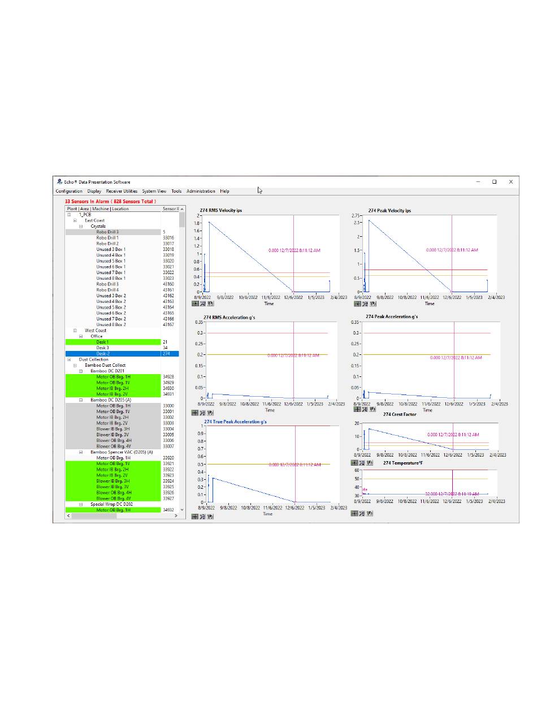Collapse the Special Wrap DC D202 node

81,504
